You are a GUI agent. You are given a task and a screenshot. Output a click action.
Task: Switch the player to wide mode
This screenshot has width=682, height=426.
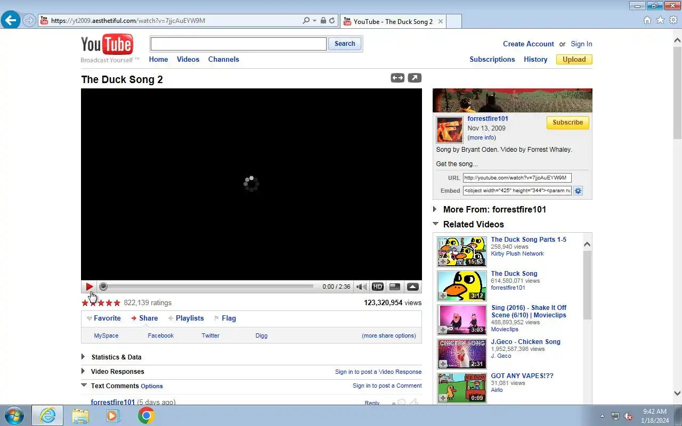point(397,78)
